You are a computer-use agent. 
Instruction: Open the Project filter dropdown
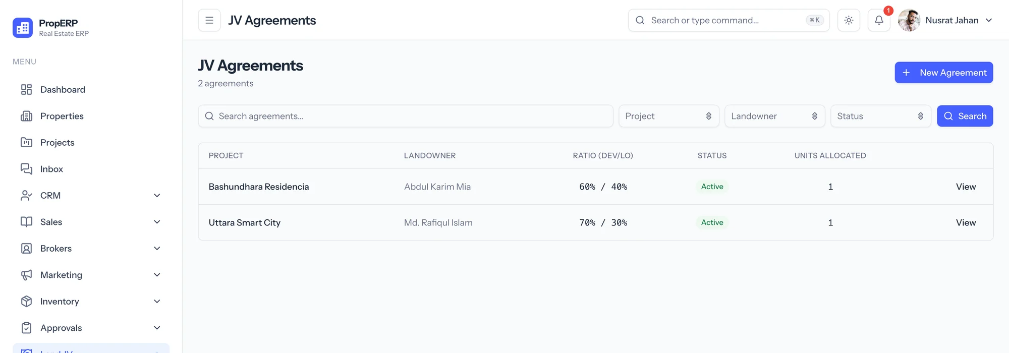pyautogui.click(x=669, y=116)
